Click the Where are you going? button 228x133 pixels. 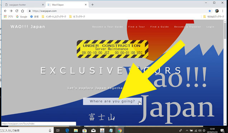pyautogui.click(x=112, y=101)
